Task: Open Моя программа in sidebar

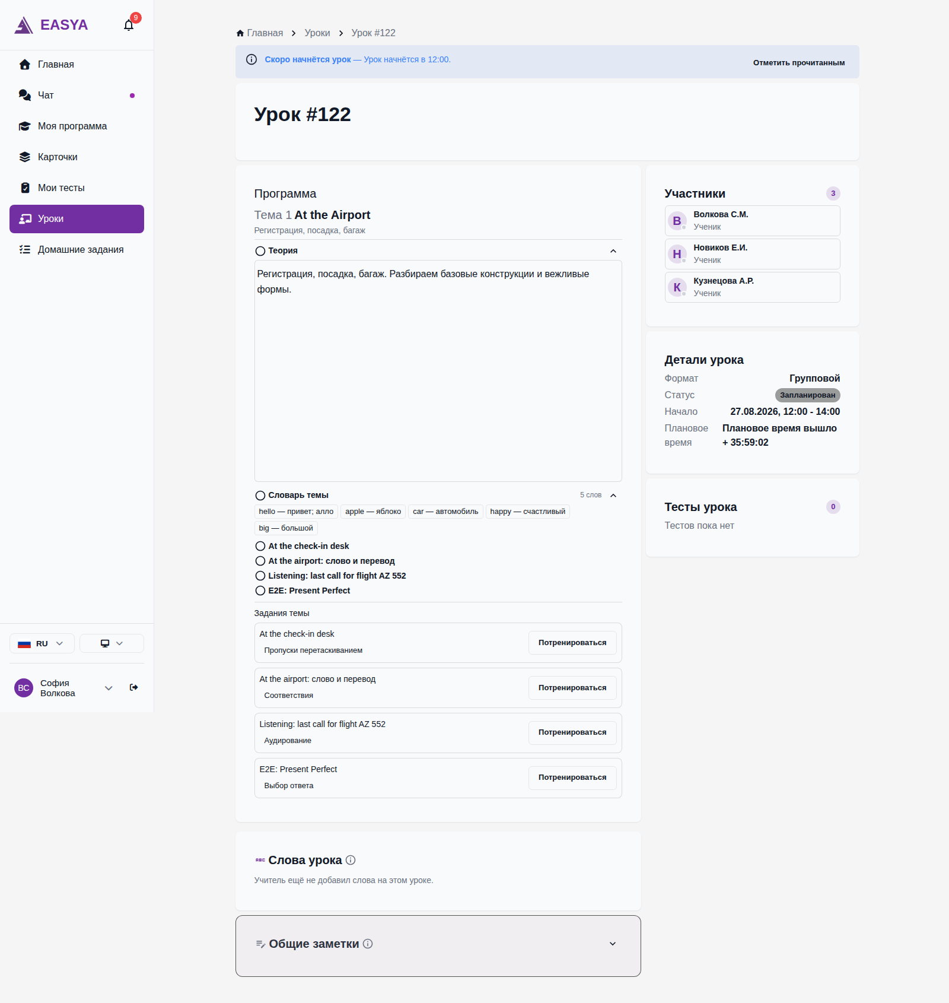Action: pos(77,126)
